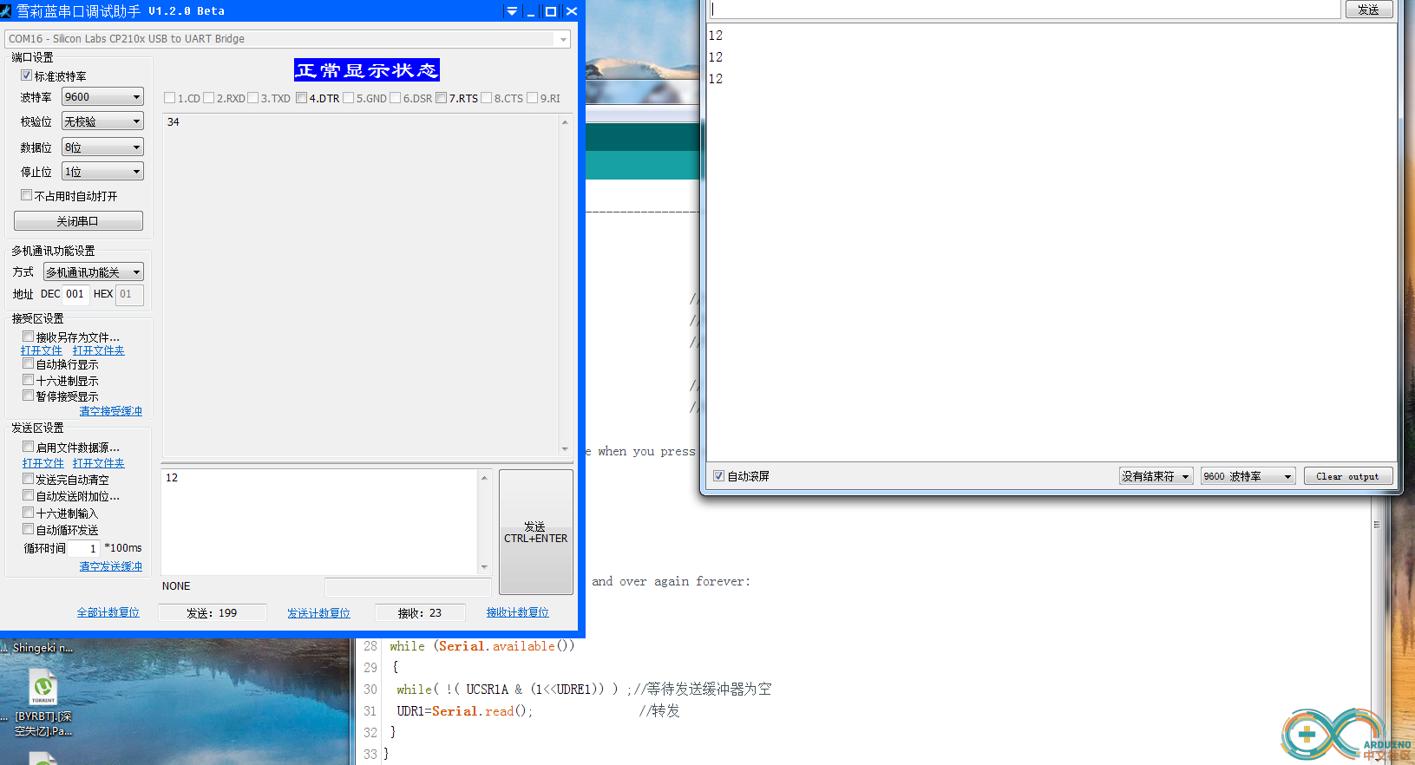Click 接收计数复位 link
Screen dimensions: 1415x765
518,612
